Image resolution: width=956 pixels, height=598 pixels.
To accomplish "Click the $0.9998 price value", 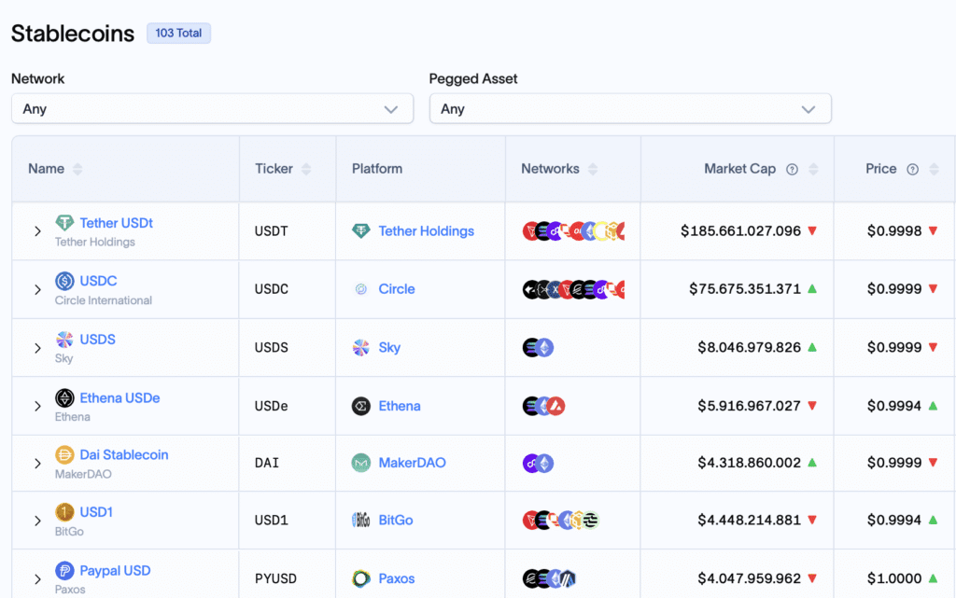I will pos(894,230).
